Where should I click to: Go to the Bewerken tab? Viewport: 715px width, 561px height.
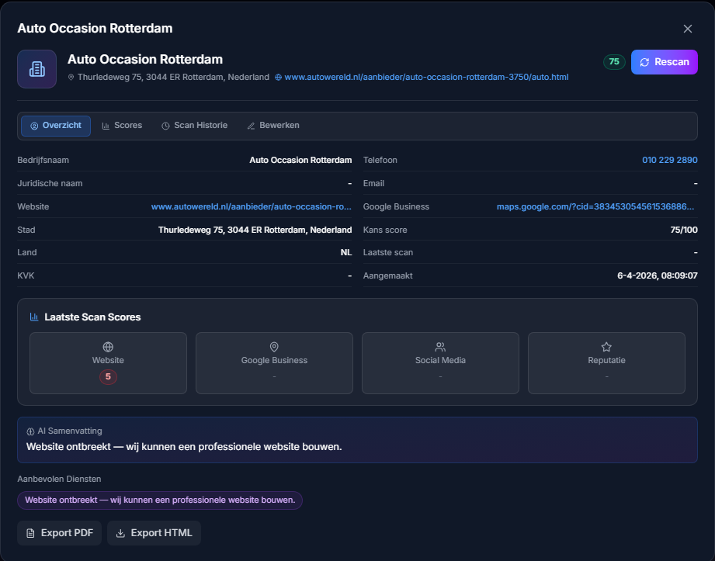273,126
